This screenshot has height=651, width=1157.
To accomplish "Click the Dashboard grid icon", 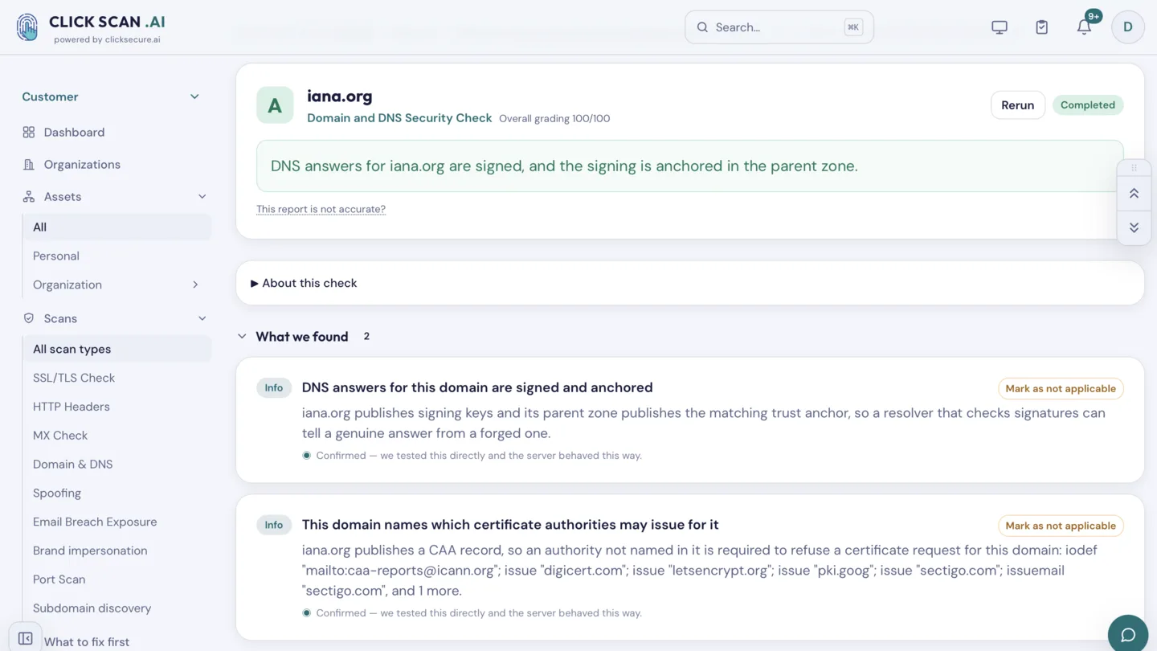I will [29, 133].
